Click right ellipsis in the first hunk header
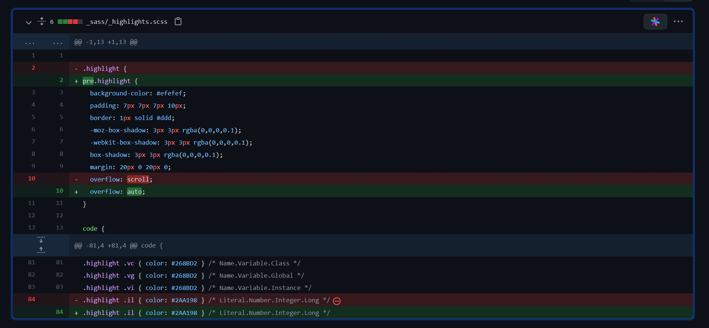The width and height of the screenshot is (709, 328). pyautogui.click(x=57, y=42)
